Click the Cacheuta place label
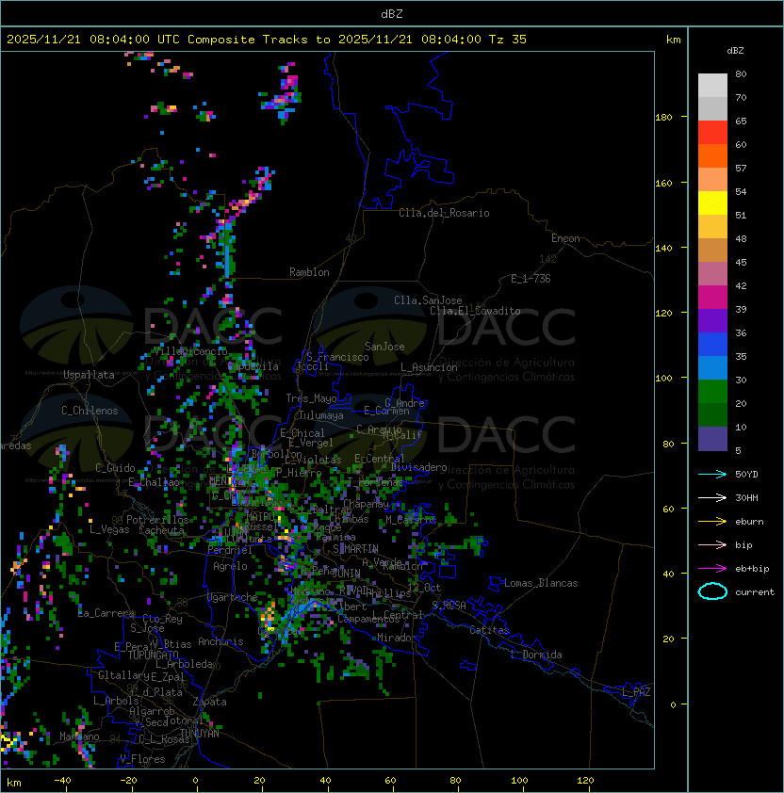Viewport: 784px width, 793px height. click(161, 530)
